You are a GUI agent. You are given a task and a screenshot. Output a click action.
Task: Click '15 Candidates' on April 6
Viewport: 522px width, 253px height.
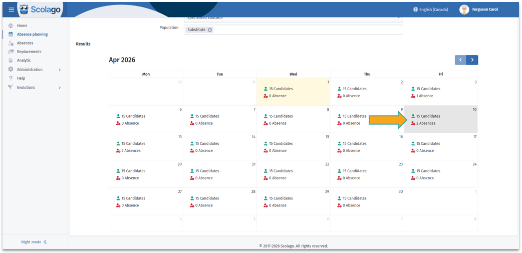[133, 116]
